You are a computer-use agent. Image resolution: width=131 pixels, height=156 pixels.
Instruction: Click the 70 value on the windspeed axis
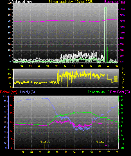coord(9,21)
